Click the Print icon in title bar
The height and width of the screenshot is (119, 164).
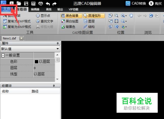tap(41, 4)
